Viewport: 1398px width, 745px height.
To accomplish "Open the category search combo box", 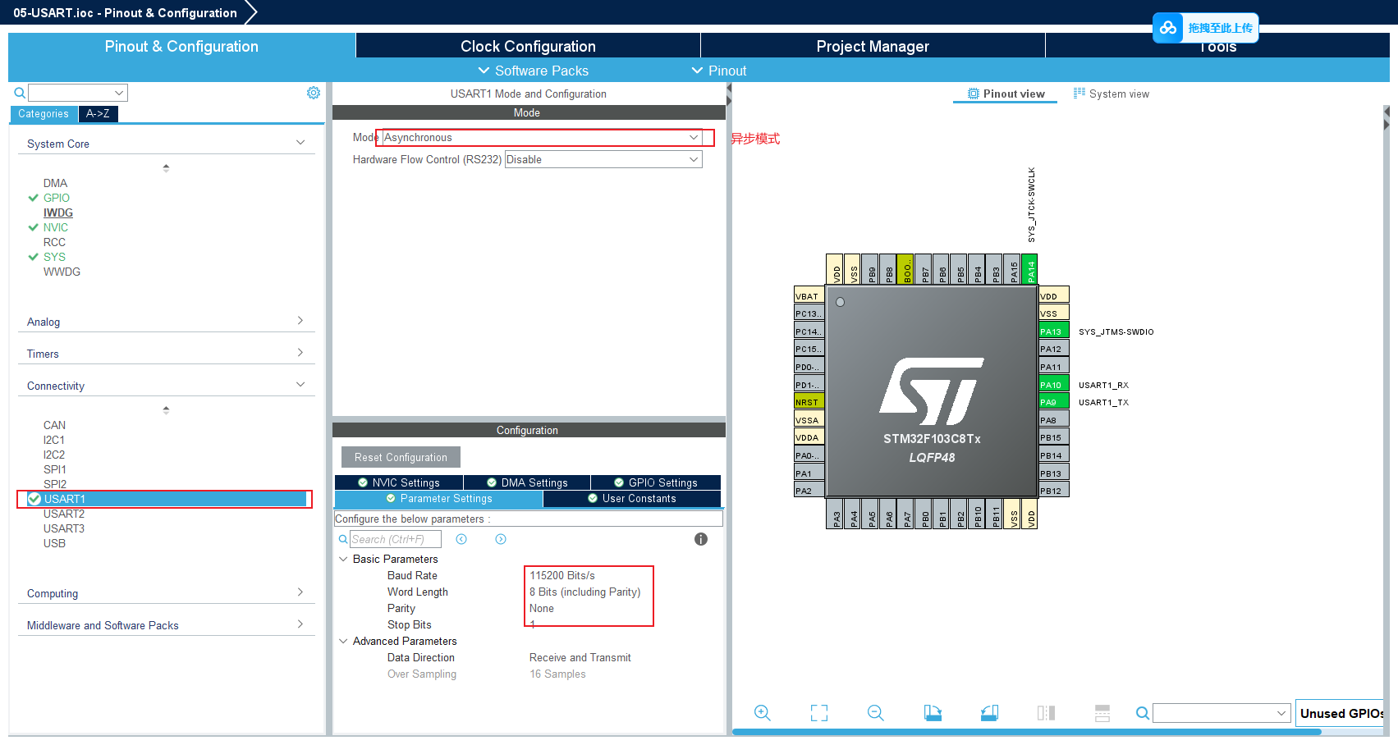I will (78, 93).
